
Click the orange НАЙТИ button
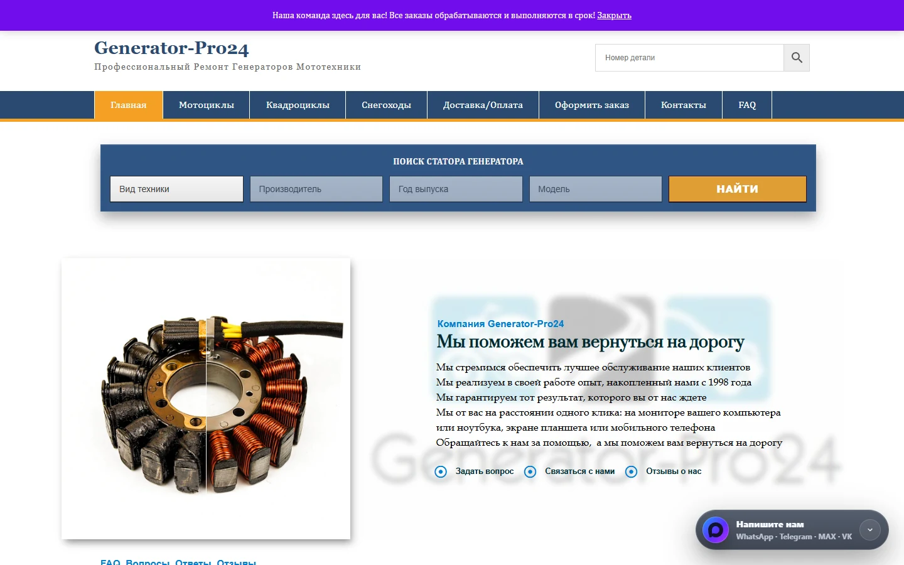coord(738,189)
